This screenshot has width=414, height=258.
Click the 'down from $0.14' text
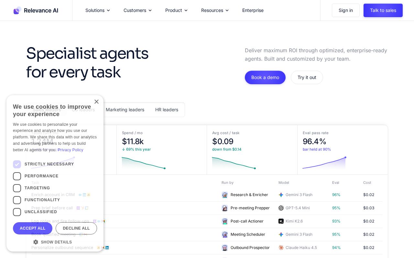[x=227, y=149]
